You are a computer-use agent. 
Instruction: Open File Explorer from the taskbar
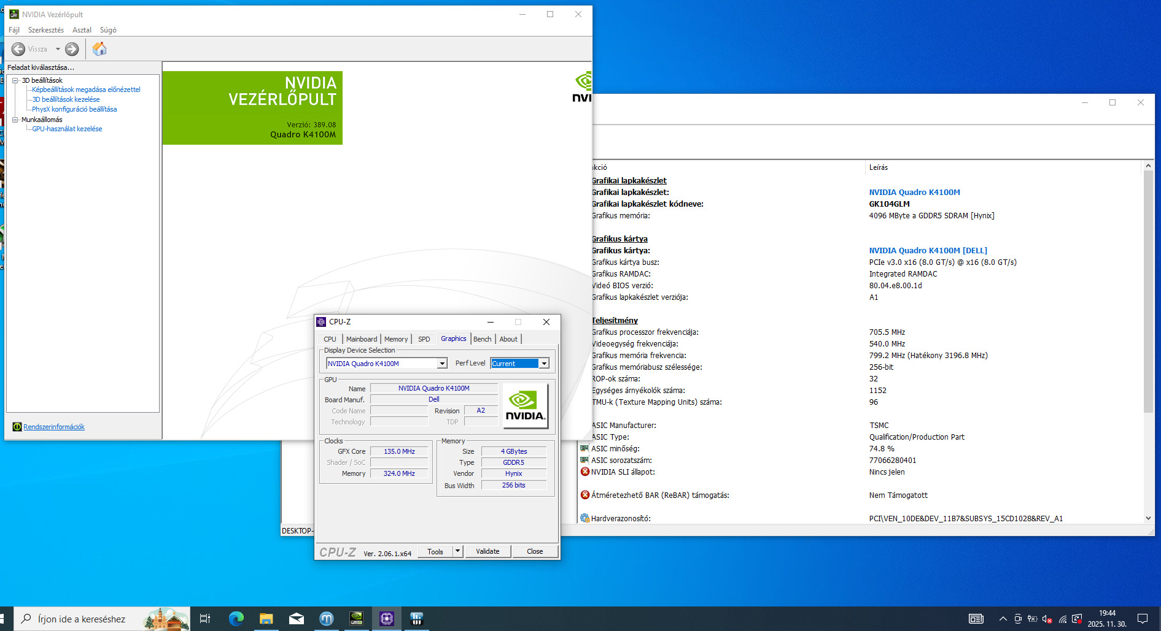(x=266, y=619)
